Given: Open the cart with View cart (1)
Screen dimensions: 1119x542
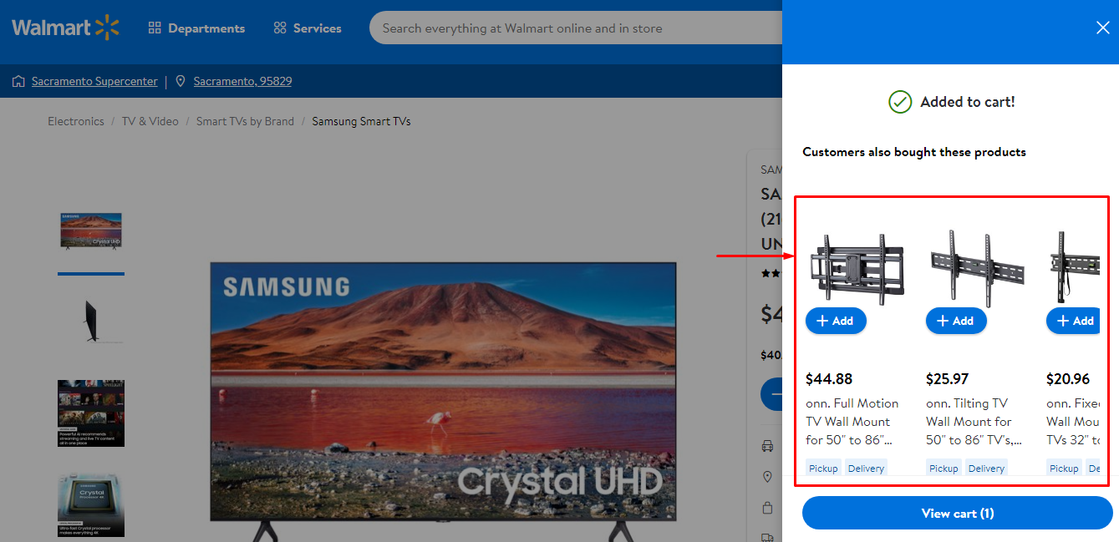Looking at the screenshot, I should (x=958, y=513).
